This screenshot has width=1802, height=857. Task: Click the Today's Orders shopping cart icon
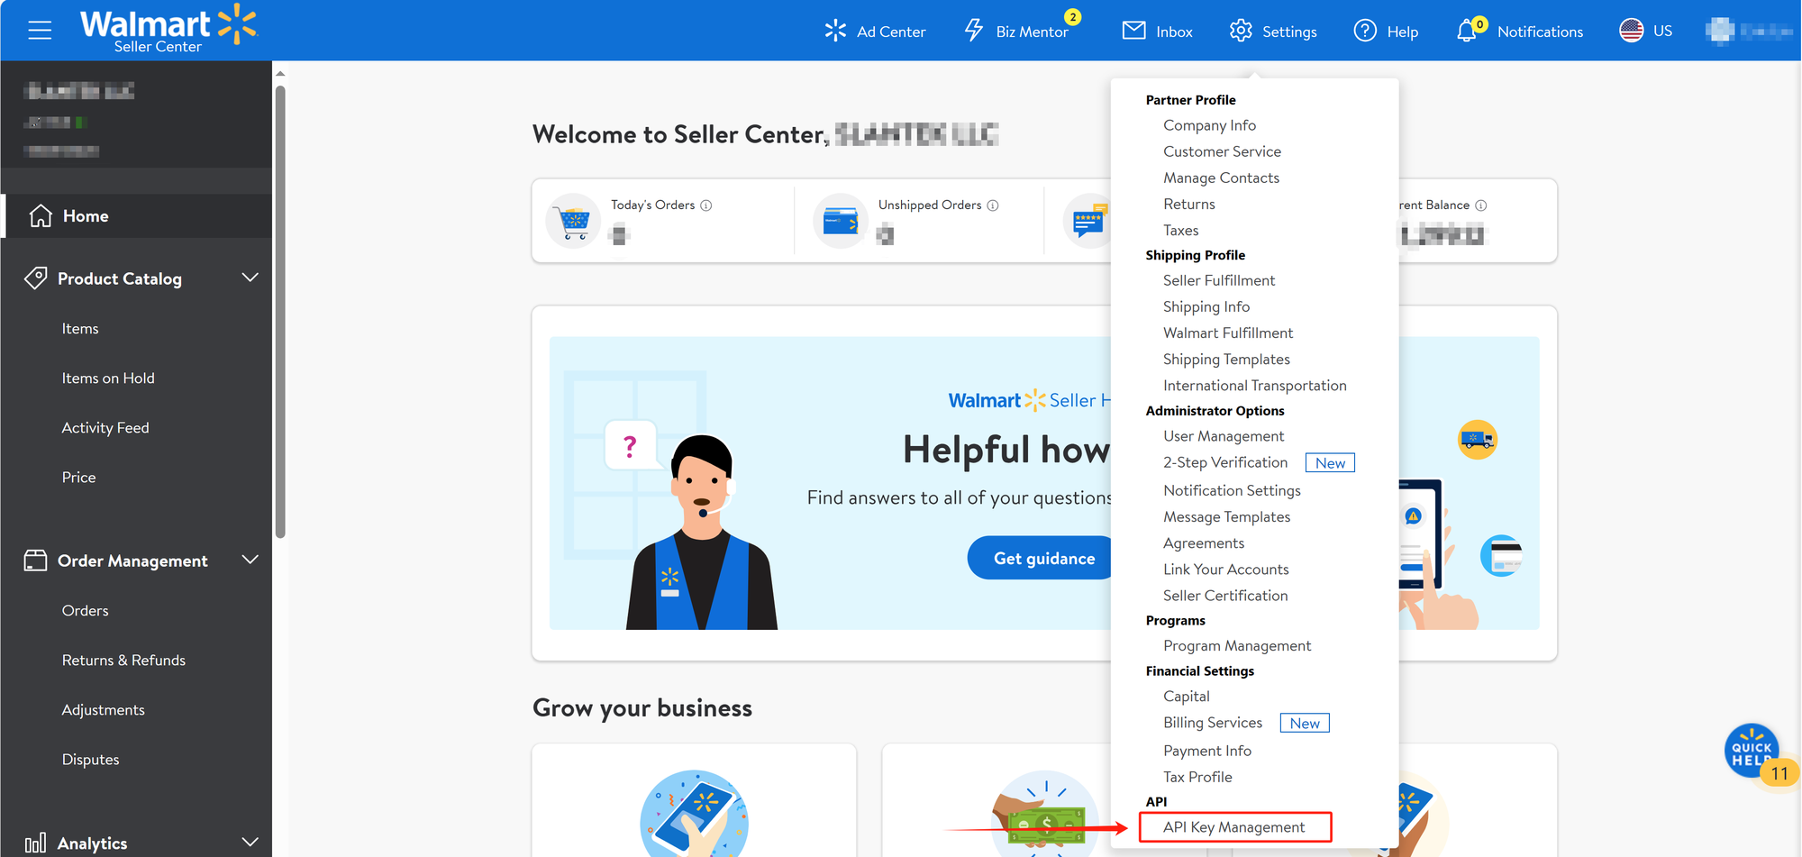point(573,221)
